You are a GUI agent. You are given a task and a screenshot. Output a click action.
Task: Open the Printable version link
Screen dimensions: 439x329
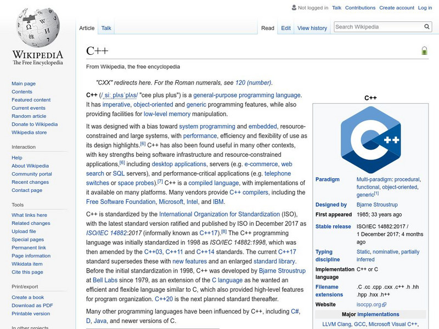[x=31, y=313]
